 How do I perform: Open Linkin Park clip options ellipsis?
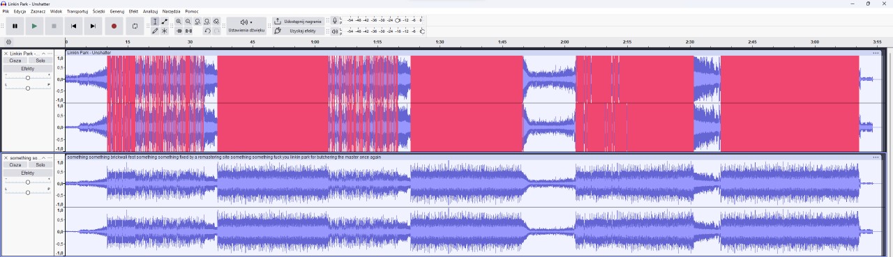(x=876, y=53)
